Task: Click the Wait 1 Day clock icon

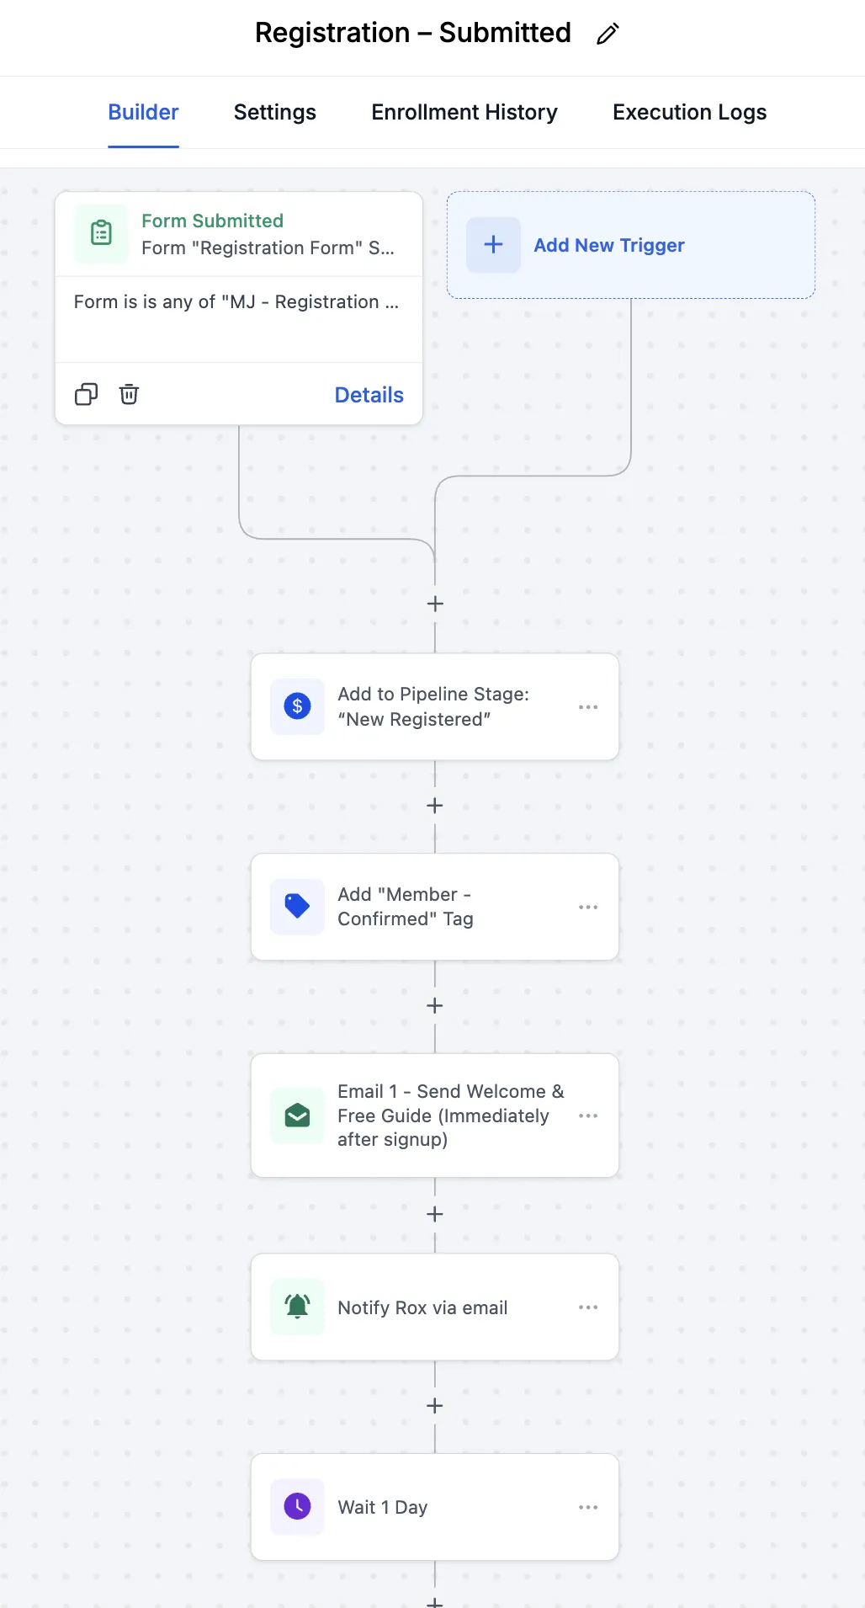Action: [297, 1506]
